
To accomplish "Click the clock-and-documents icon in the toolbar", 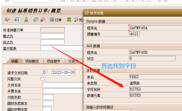I will point(36,20).
